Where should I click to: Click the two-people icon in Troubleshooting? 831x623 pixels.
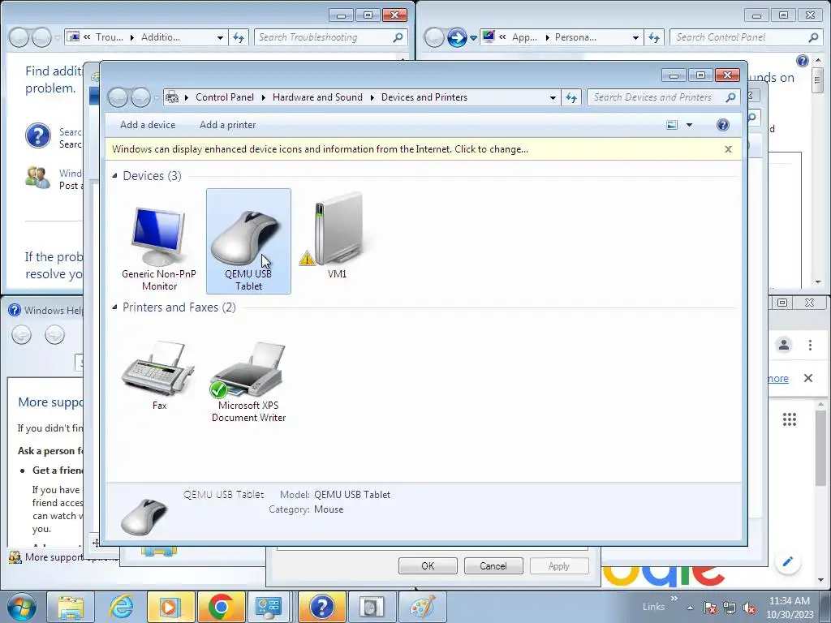[37, 177]
